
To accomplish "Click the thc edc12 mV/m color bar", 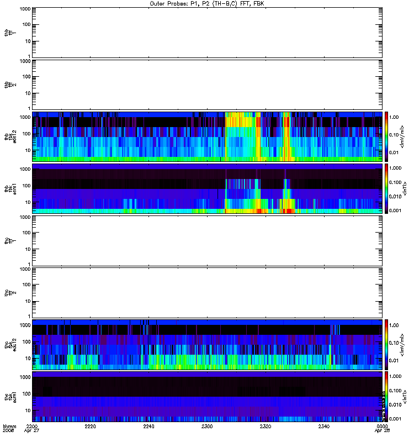I will [x=386, y=345].
